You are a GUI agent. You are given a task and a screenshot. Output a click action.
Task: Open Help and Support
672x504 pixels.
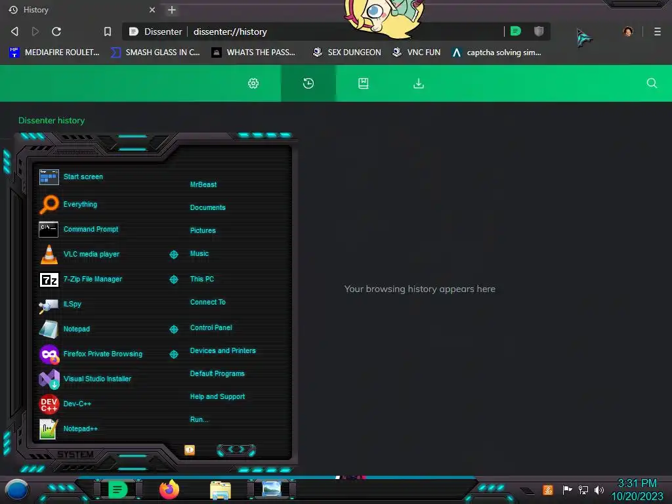click(217, 397)
